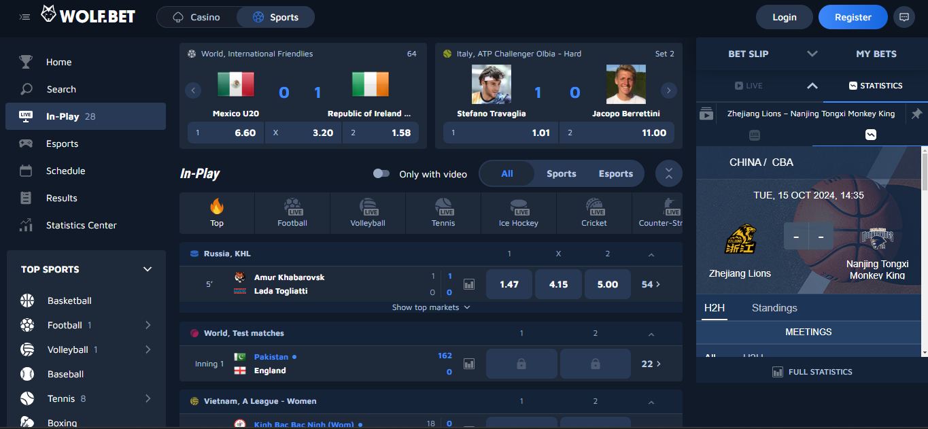
Task: Bet on Republic of Ireland at 1.58
Action: 380,133
